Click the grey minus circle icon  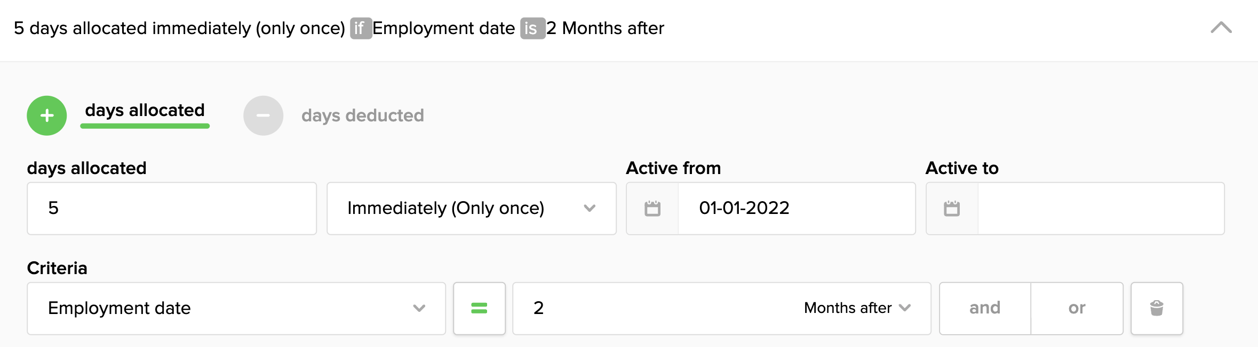[263, 115]
